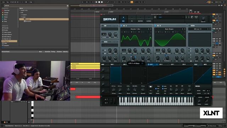
Task: Expand the Custom folder
Action: 21,15
